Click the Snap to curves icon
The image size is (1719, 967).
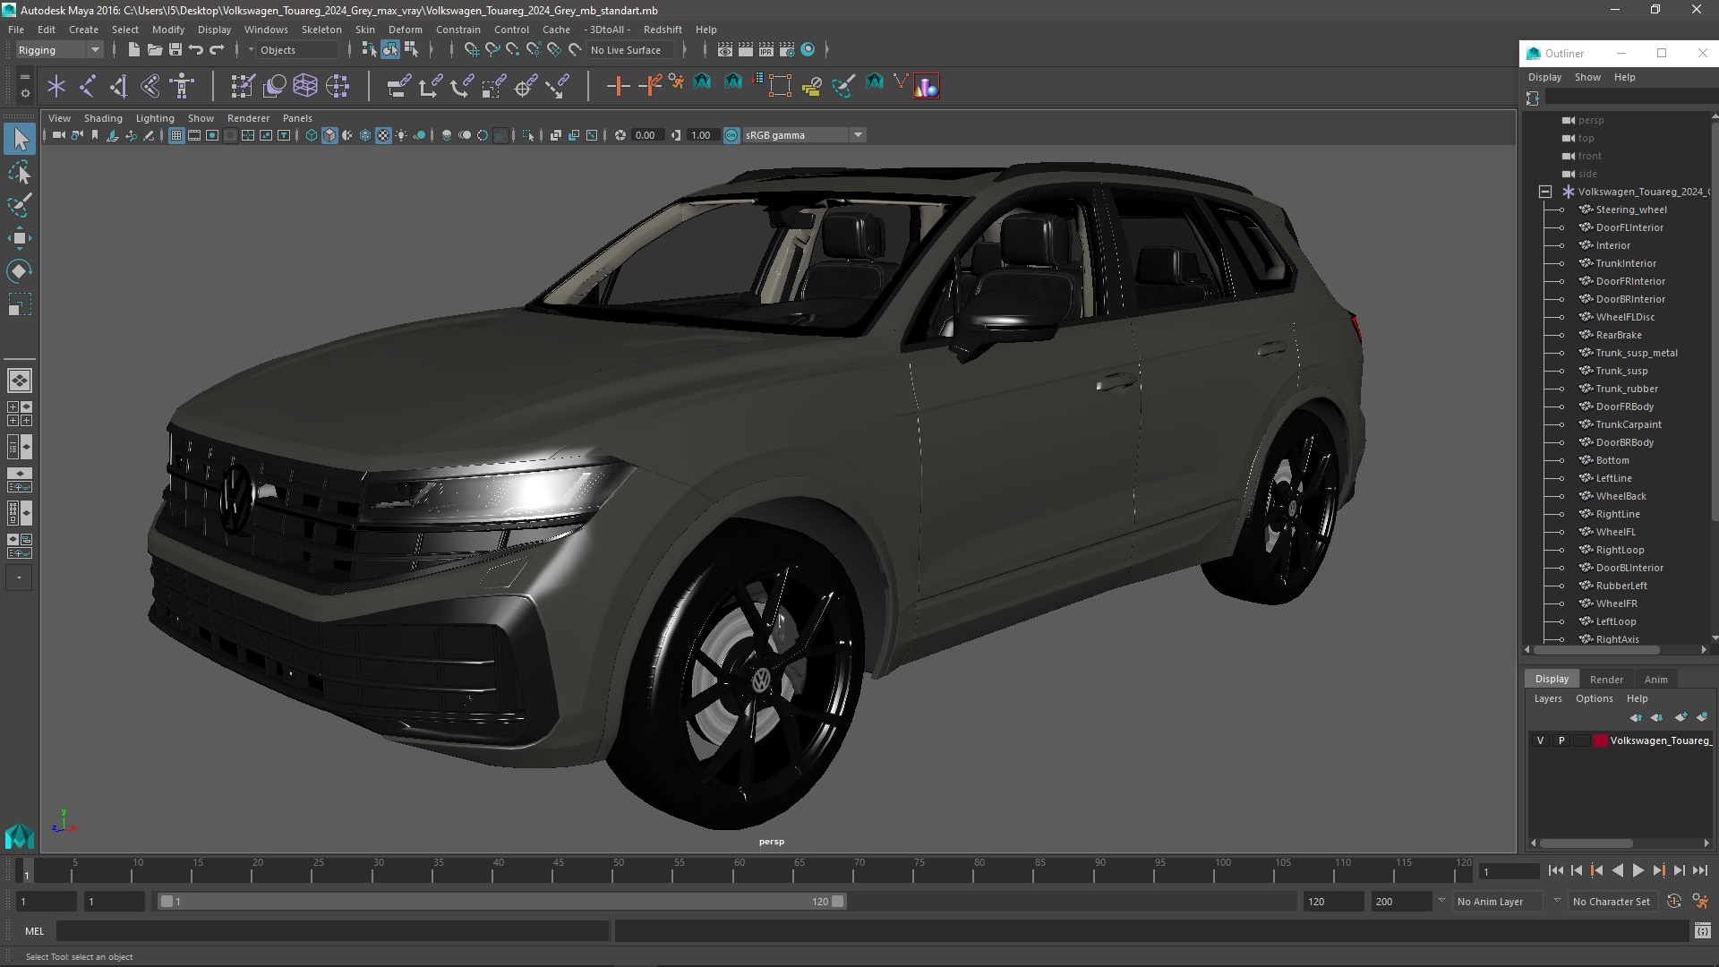pyautogui.click(x=492, y=50)
